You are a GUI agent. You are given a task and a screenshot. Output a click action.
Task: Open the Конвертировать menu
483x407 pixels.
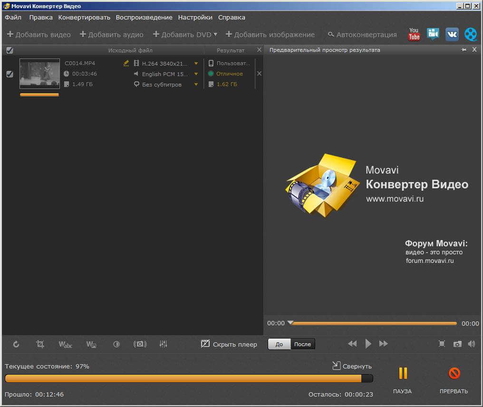(84, 17)
